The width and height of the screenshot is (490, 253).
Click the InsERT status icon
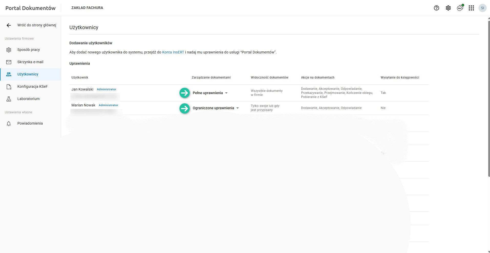460,8
